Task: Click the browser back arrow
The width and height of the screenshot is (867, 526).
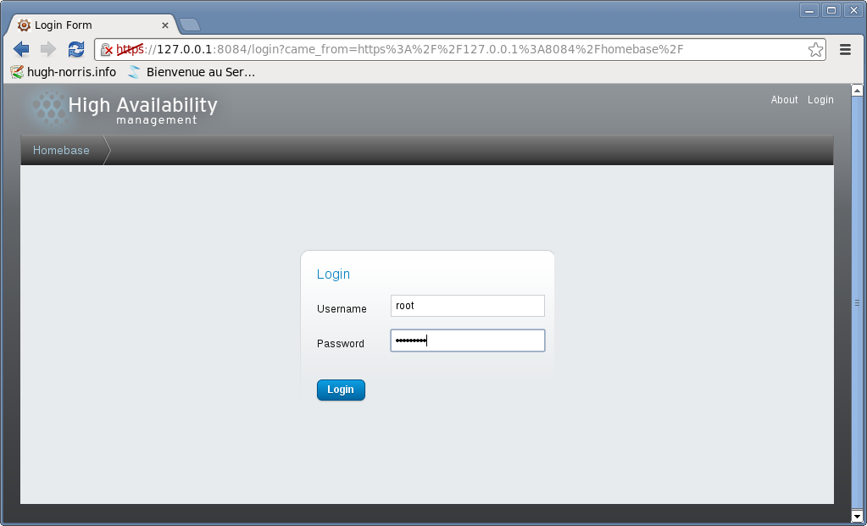Action: coord(21,49)
